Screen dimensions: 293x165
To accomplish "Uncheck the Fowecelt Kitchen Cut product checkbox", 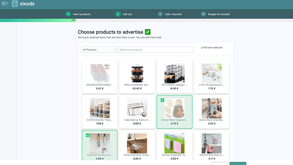I will pos(88,135).
